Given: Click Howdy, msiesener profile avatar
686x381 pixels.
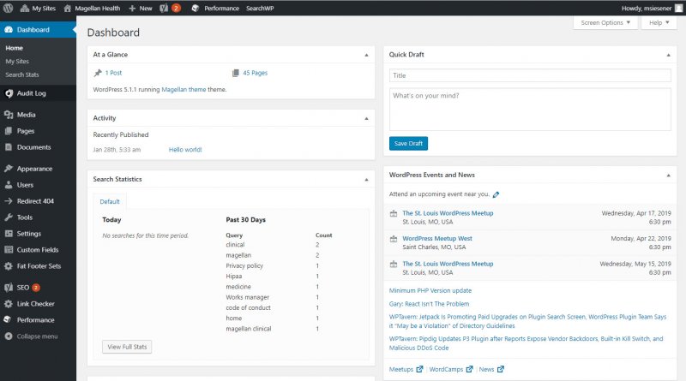Looking at the screenshot, I should coord(678,8).
